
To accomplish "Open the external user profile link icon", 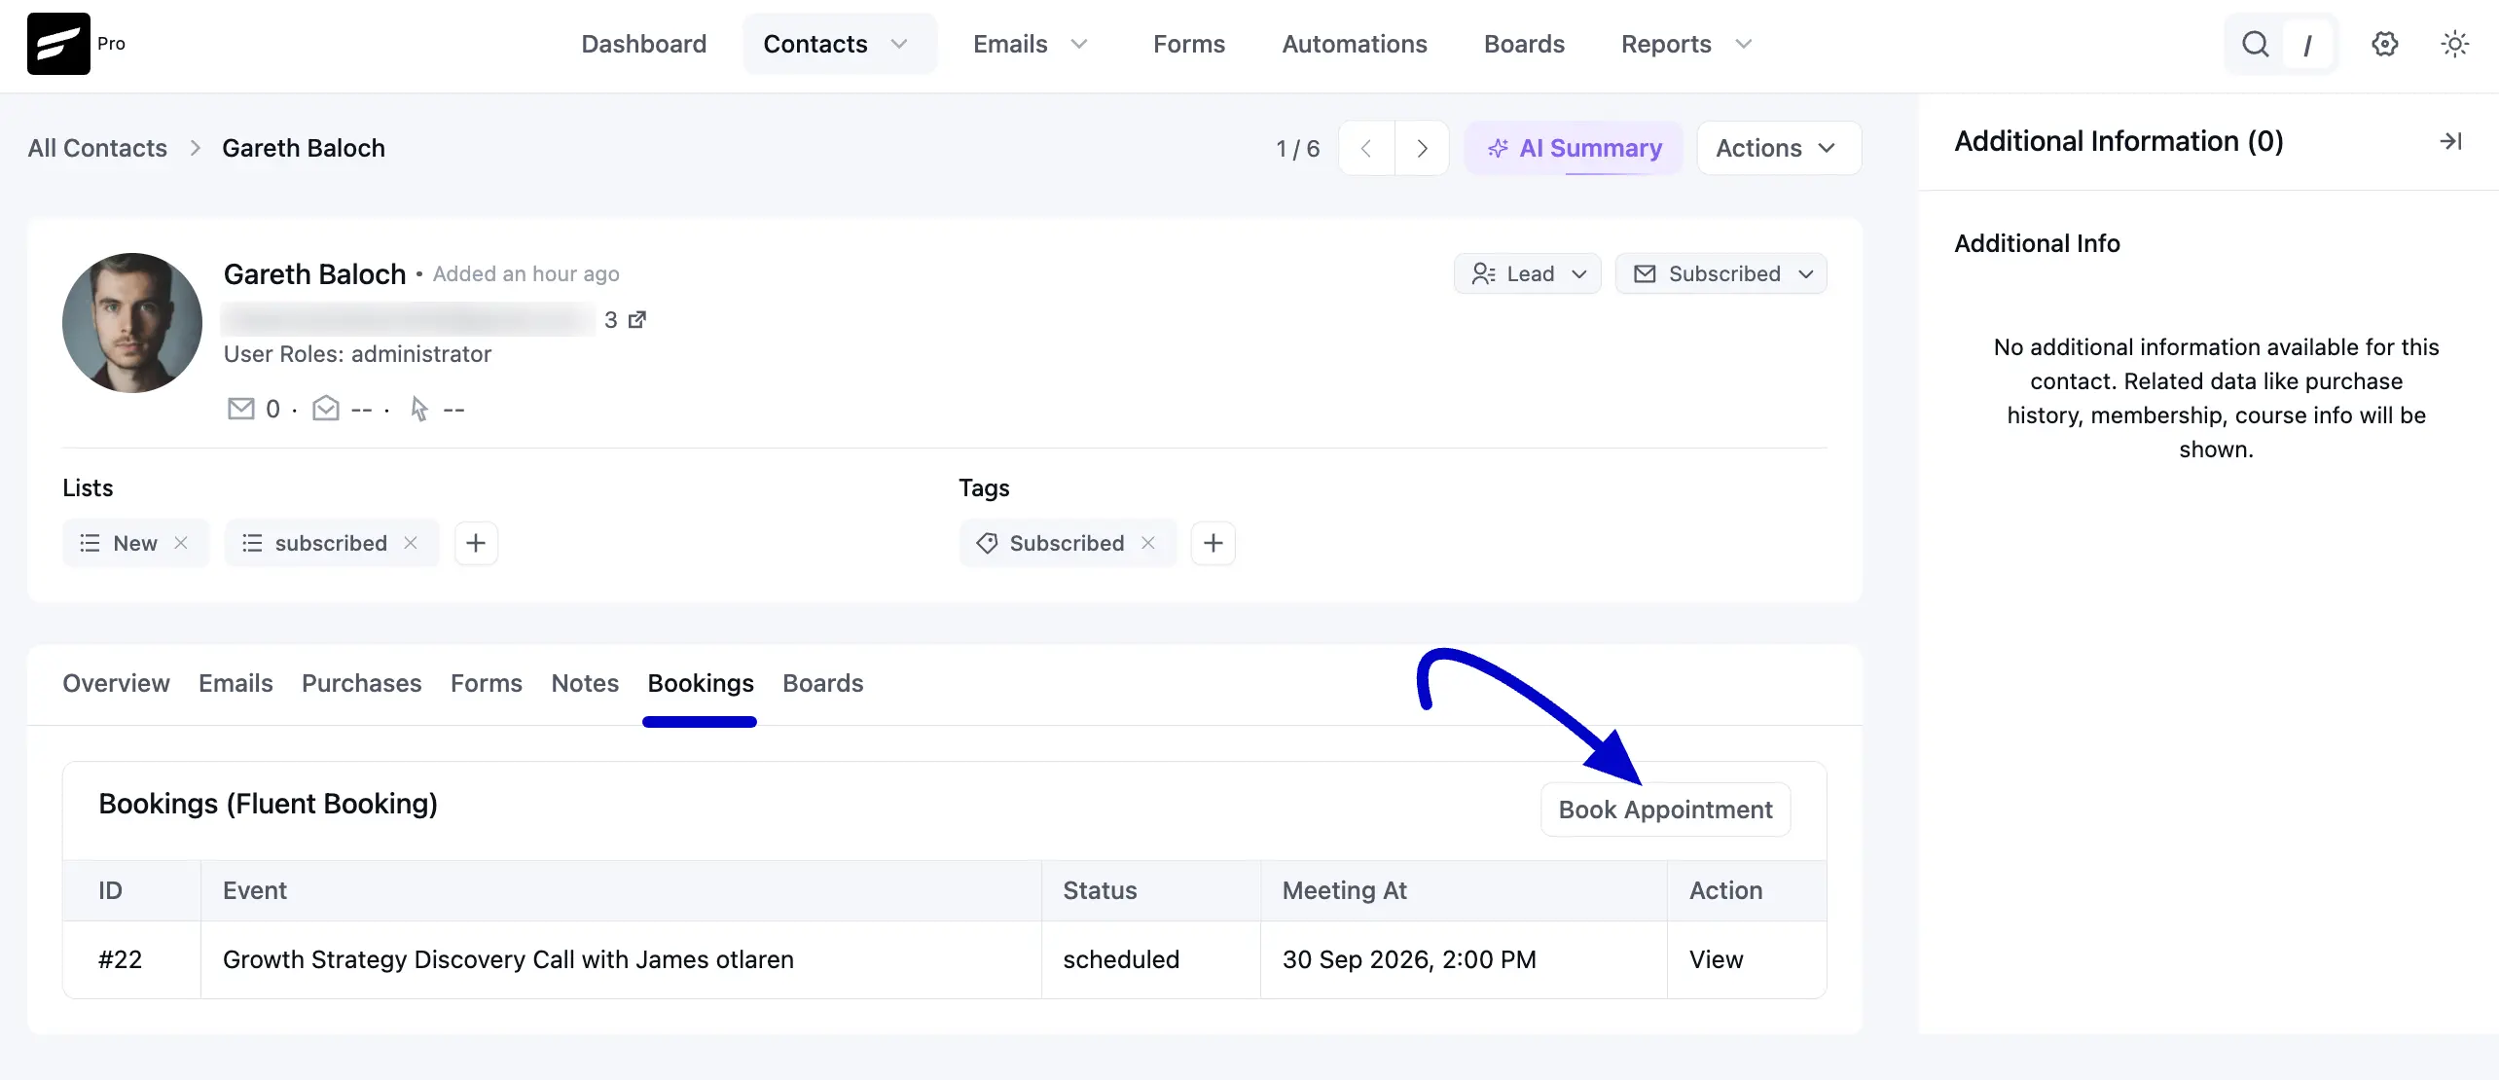I will click(x=637, y=319).
